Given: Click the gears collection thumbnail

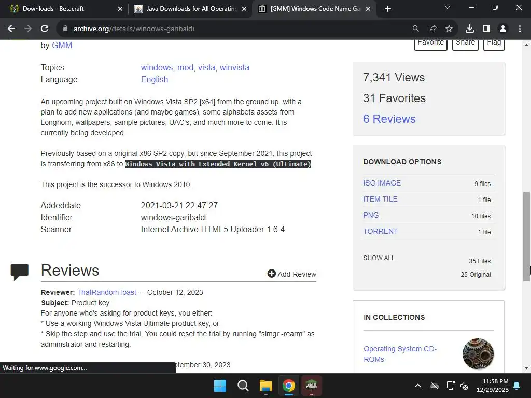Looking at the screenshot, I should 478,354.
